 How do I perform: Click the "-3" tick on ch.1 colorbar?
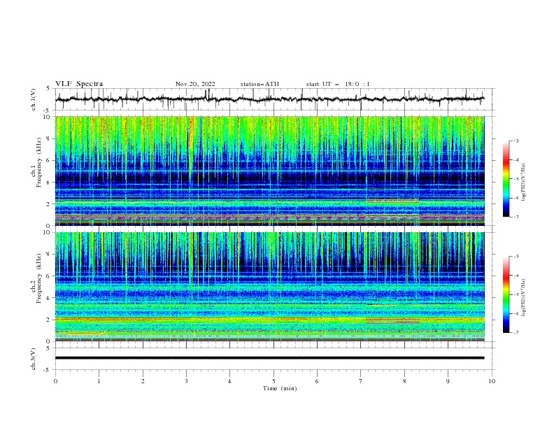click(516, 141)
